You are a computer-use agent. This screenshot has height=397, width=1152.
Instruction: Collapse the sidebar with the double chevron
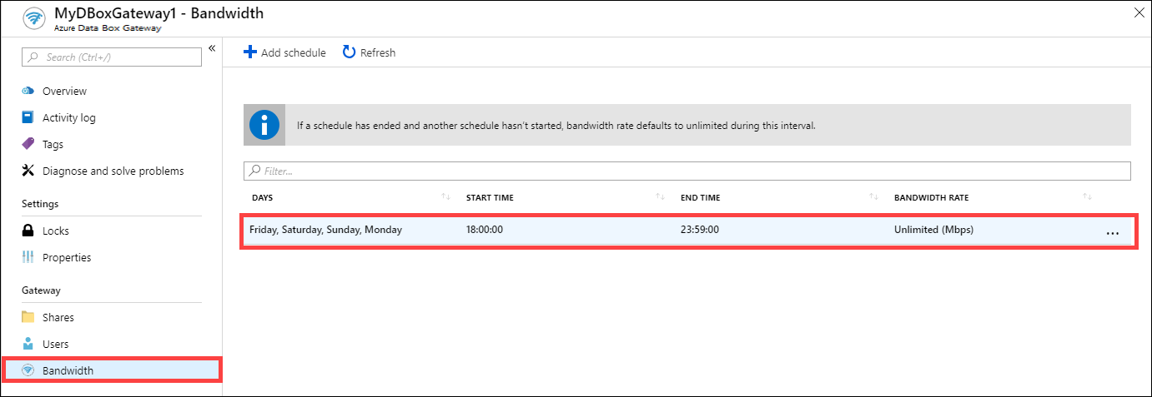(212, 48)
